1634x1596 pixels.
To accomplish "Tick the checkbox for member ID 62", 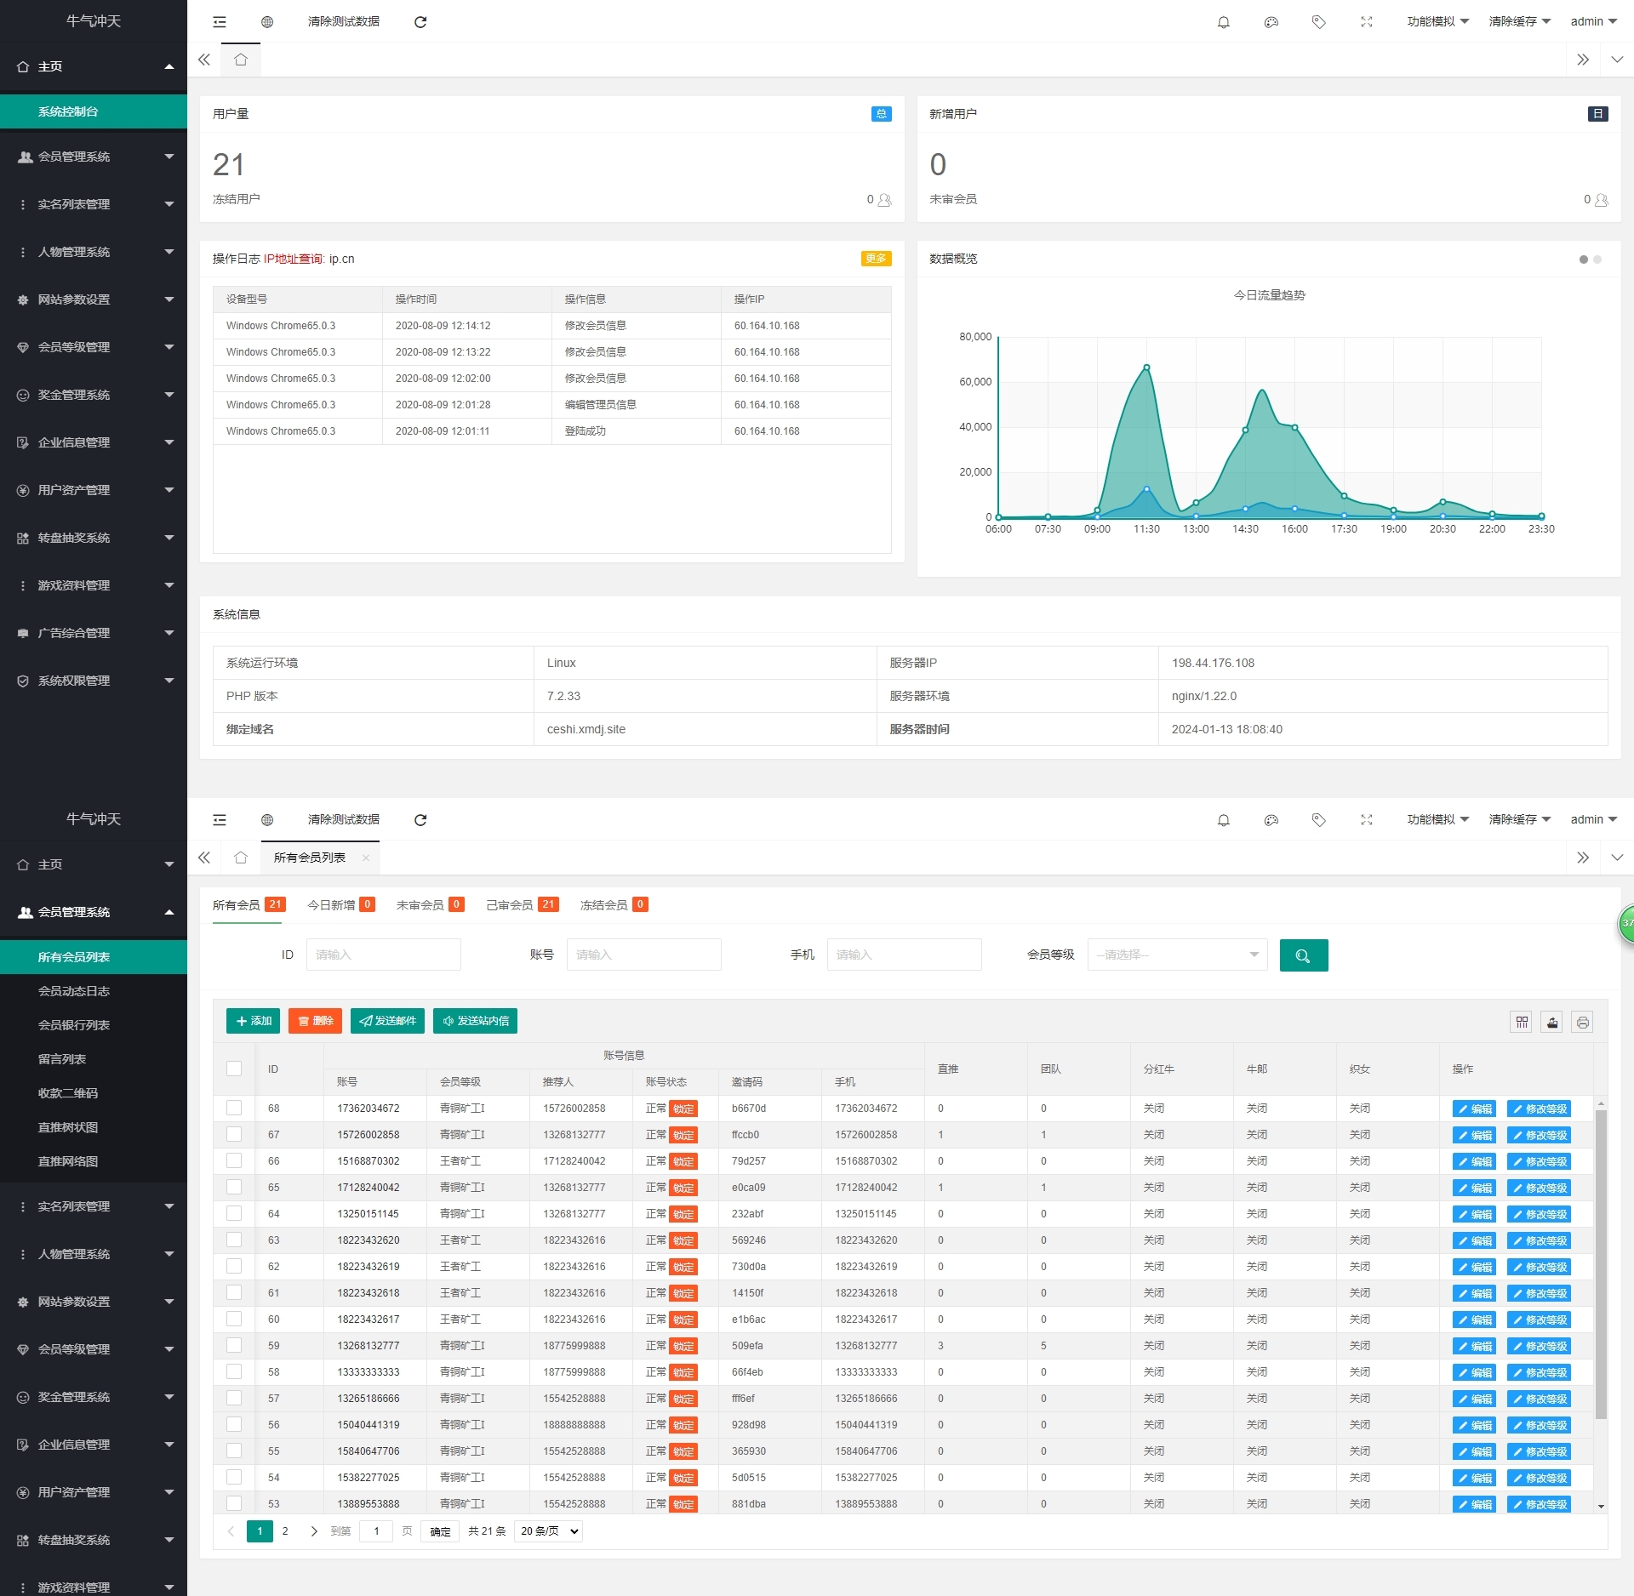I will point(234,1266).
